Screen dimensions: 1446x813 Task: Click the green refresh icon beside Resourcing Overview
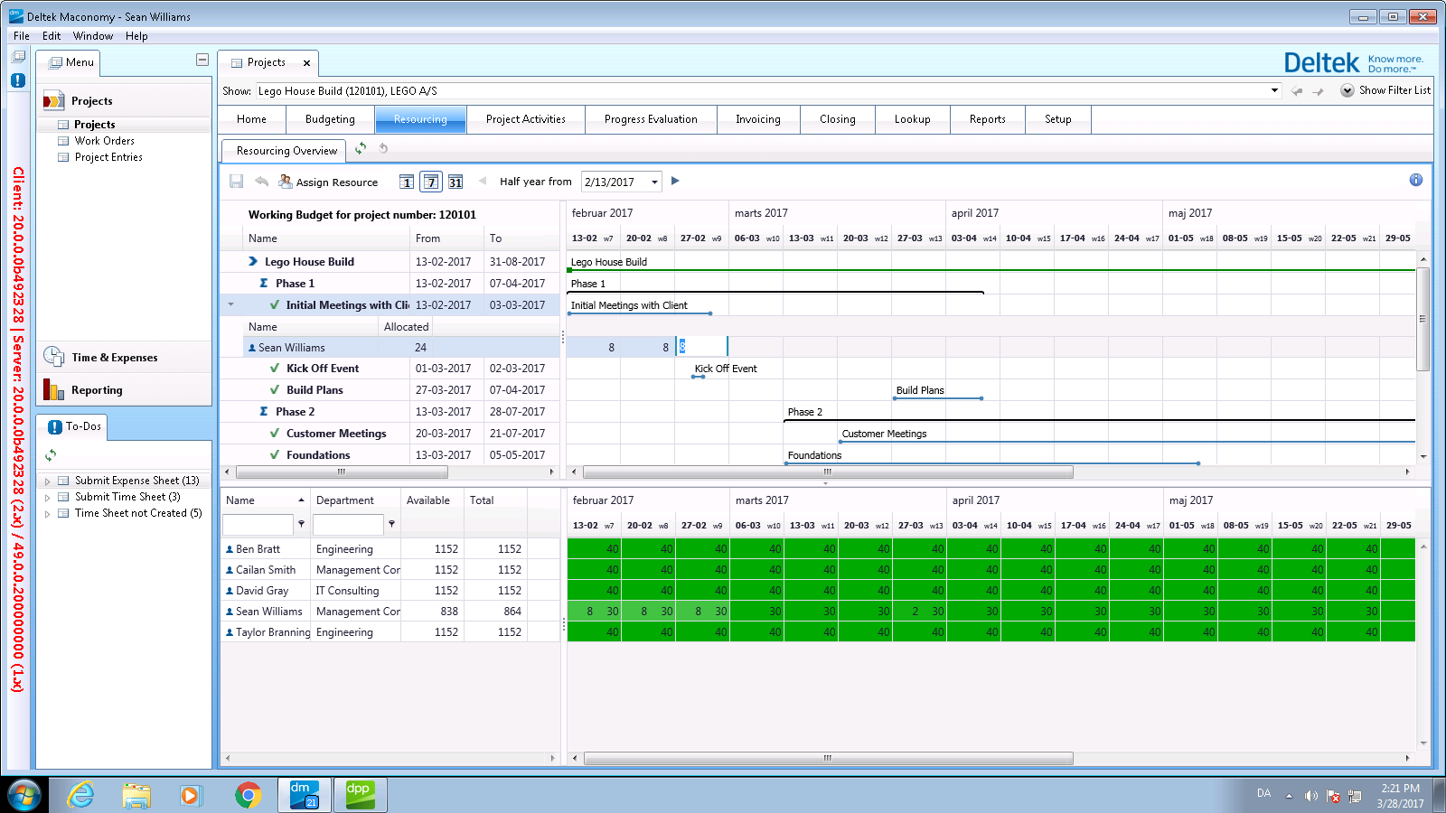pos(361,149)
